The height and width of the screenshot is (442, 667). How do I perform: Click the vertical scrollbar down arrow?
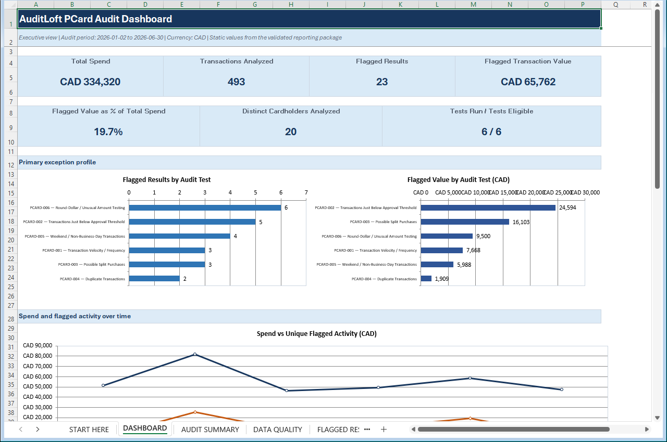(x=657, y=417)
